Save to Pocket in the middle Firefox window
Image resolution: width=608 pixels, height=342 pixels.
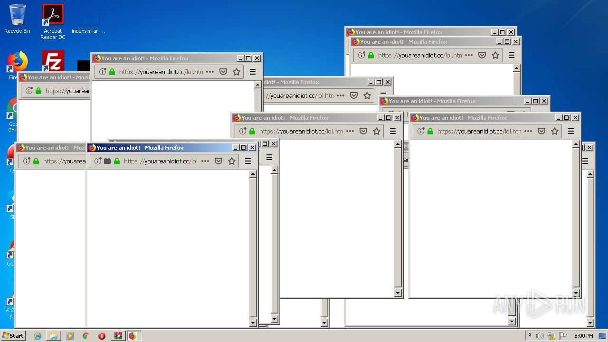tap(363, 131)
